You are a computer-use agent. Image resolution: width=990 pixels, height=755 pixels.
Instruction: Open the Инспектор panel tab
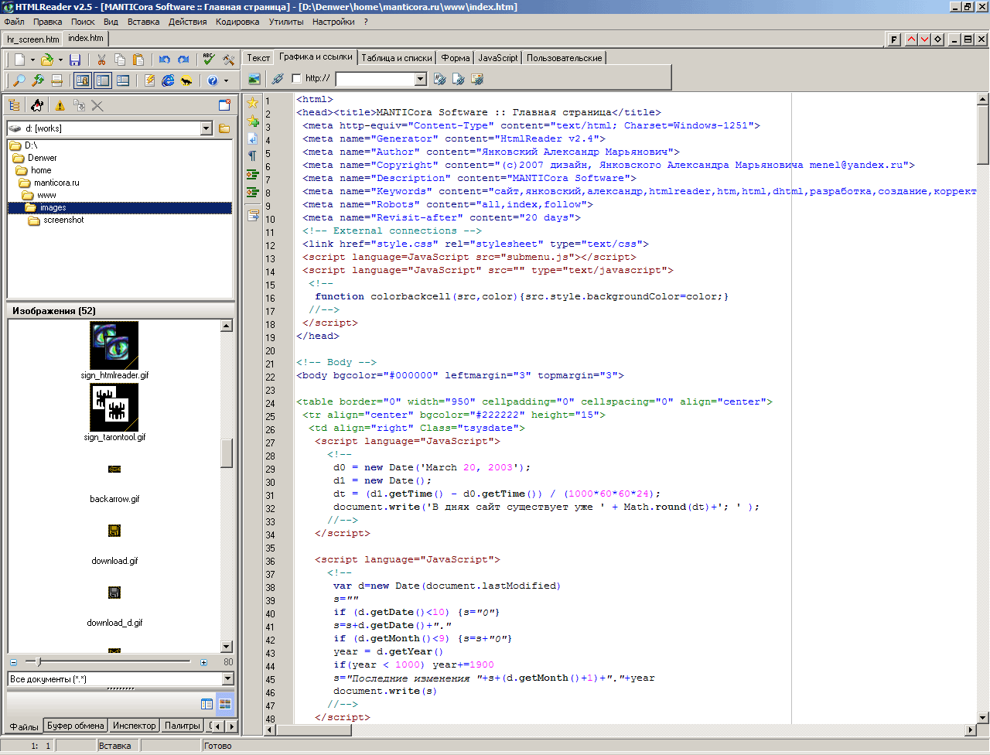point(134,726)
